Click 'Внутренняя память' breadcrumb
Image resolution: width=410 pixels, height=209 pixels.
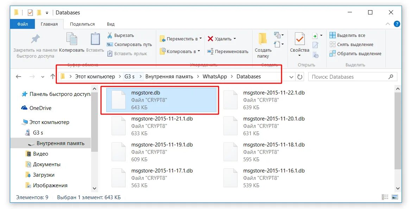click(x=169, y=77)
